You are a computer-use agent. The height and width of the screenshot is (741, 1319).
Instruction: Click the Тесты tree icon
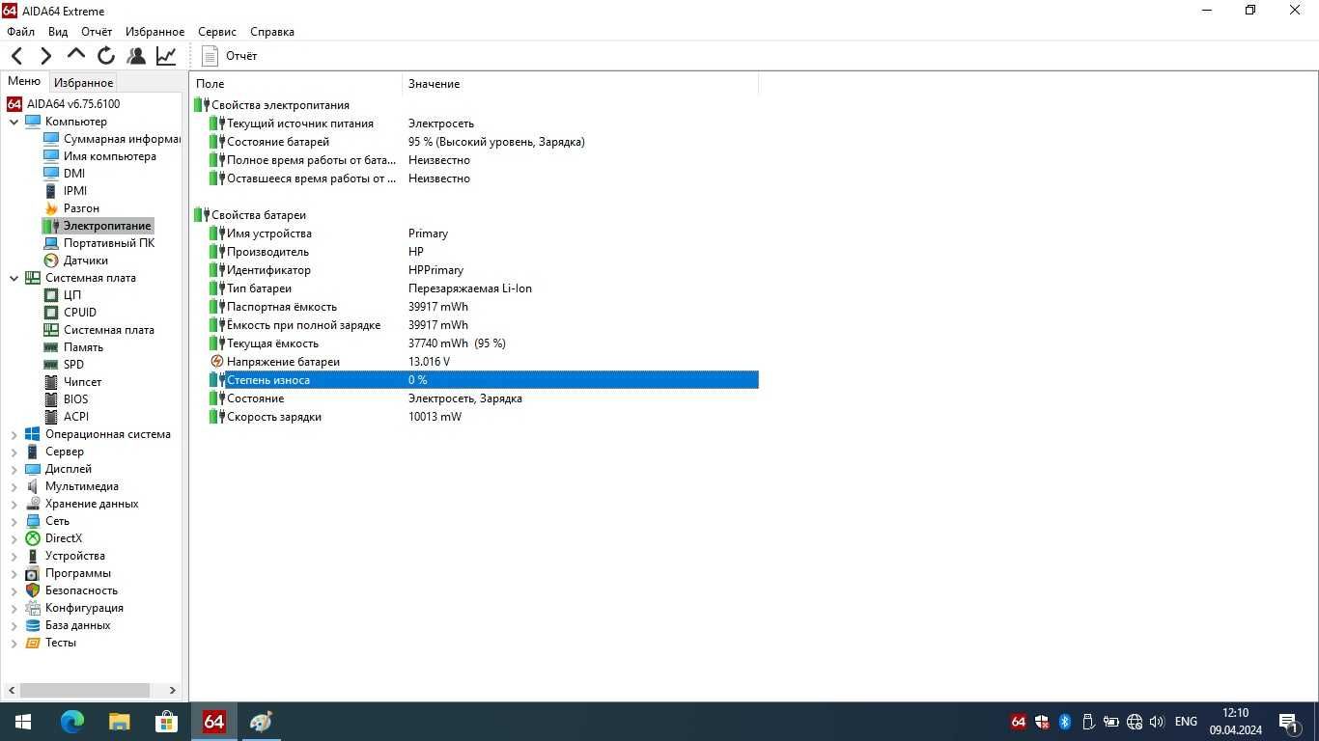pyautogui.click(x=33, y=643)
